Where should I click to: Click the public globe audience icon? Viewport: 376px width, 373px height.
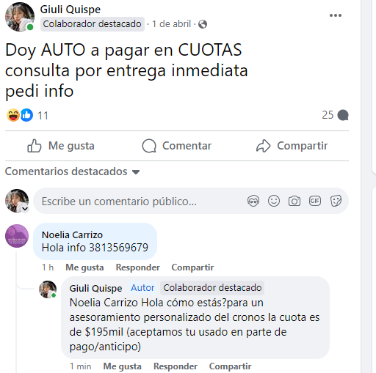[203, 24]
